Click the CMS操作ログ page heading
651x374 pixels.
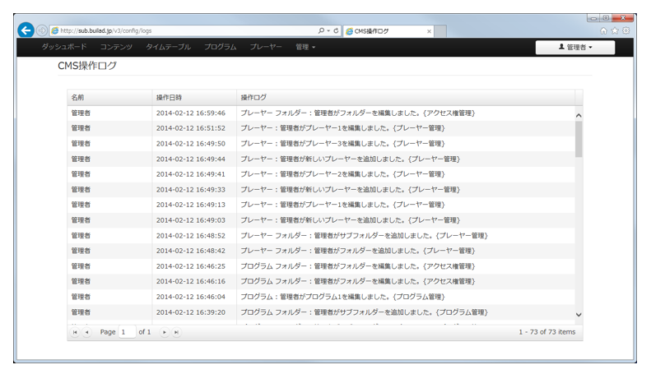click(87, 66)
